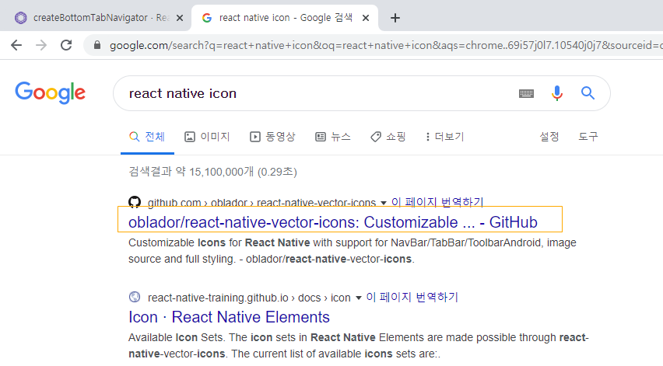Open 도구 search tools
This screenshot has width=663, height=366.
pos(588,137)
